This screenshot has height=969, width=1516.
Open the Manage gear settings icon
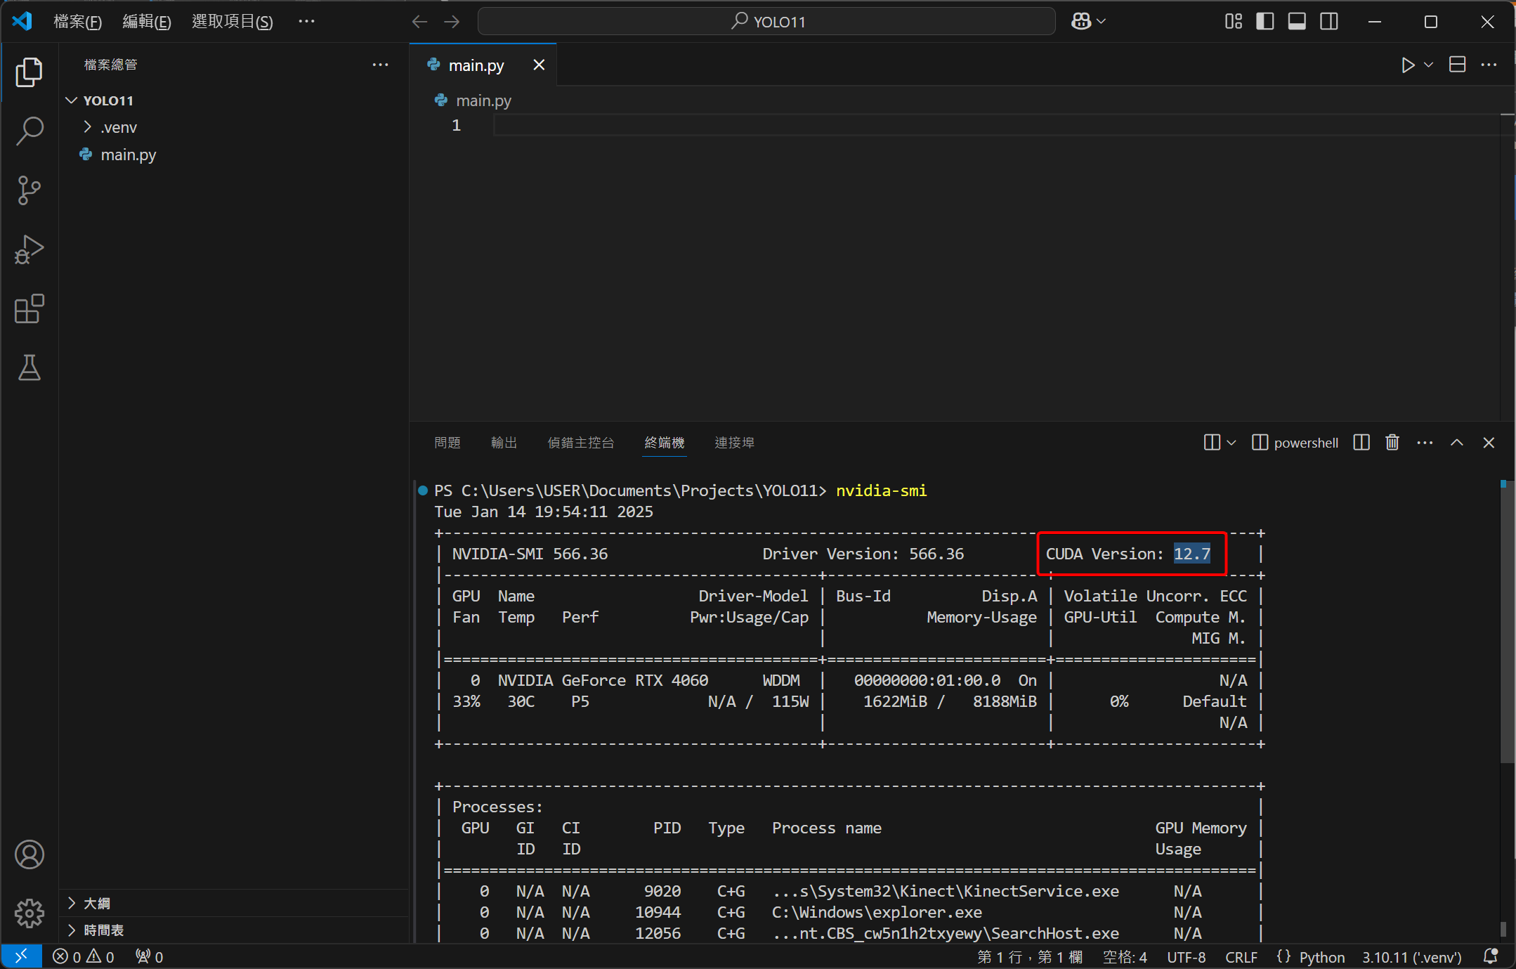pyautogui.click(x=30, y=913)
